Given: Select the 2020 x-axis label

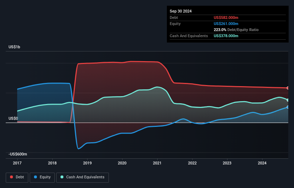Looking at the screenshot, I should point(122,163).
